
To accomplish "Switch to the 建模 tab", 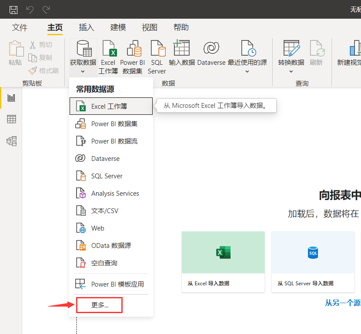I will (118, 27).
